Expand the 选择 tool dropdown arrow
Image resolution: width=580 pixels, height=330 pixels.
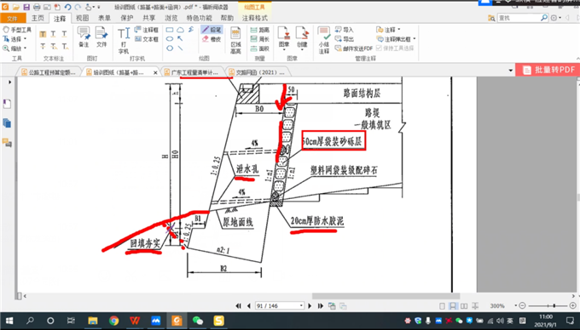pos(25,39)
